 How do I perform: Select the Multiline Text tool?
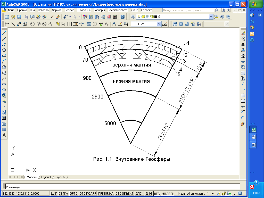[x=4, y=135]
